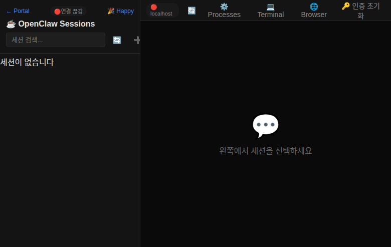Image resolution: width=391 pixels, height=247 pixels.
Task: Click the laptop icon above Terminal
Action: (270, 7)
